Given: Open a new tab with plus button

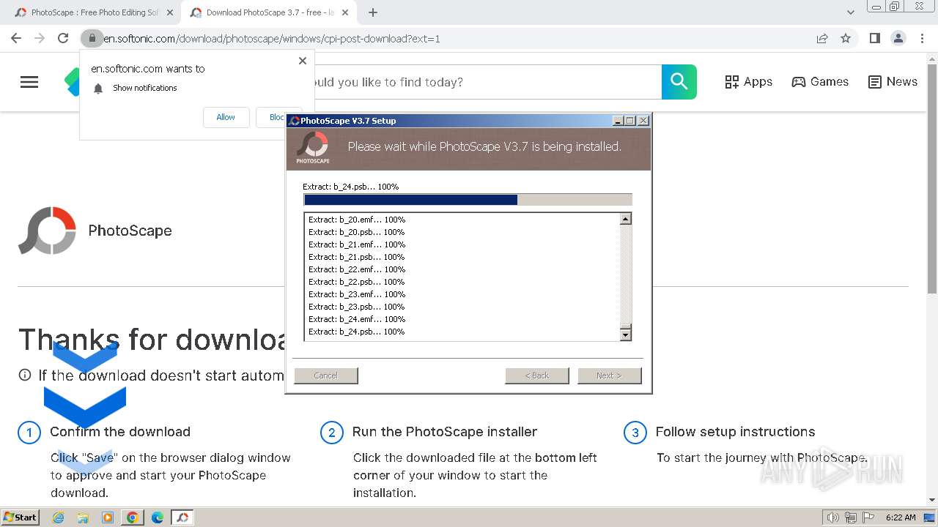Looking at the screenshot, I should click(x=373, y=12).
